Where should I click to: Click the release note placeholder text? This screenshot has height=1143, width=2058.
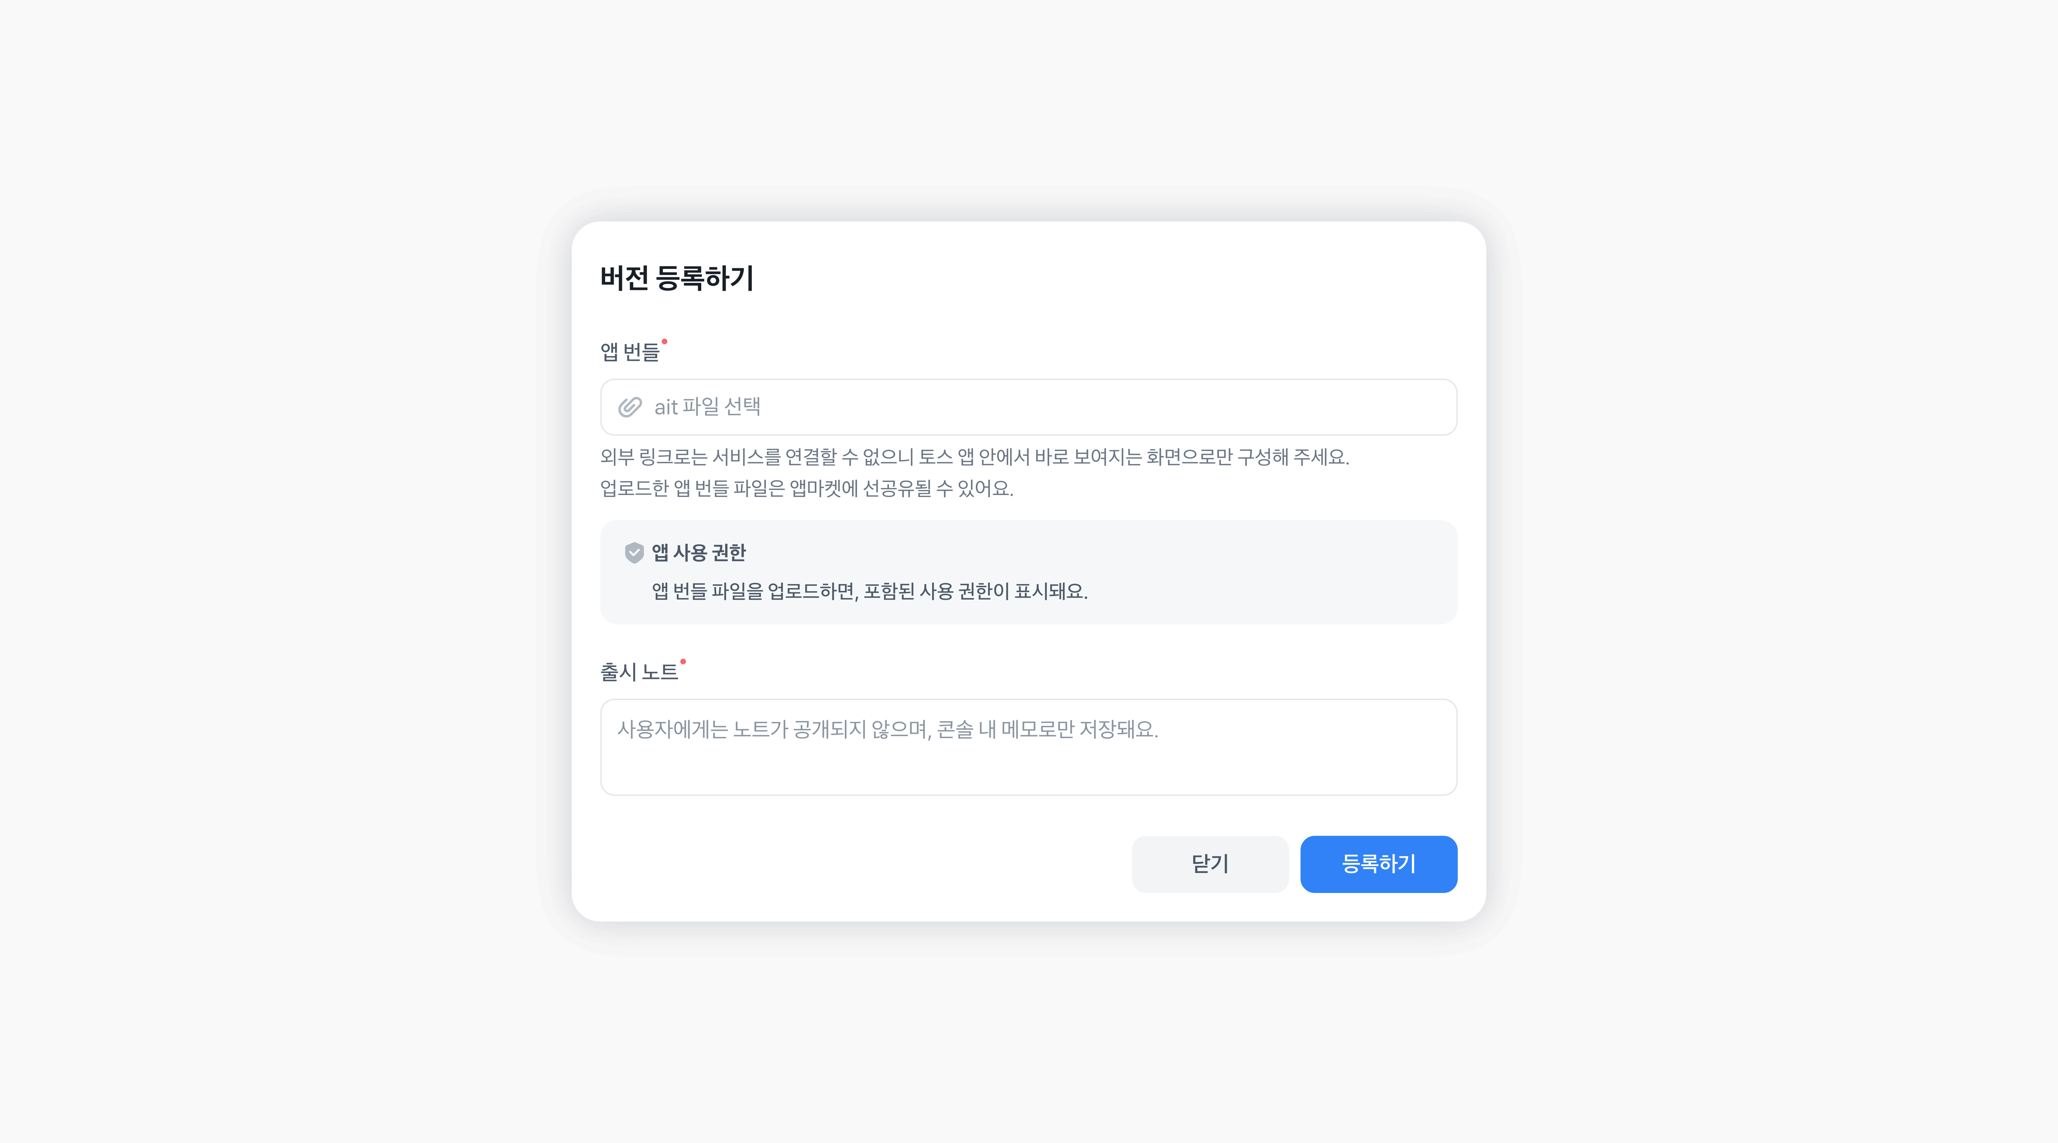pyautogui.click(x=887, y=729)
